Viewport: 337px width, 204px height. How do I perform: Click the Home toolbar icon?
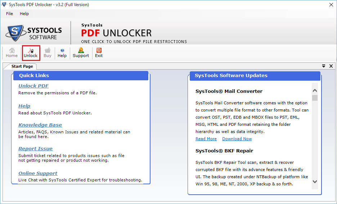[x=12, y=53]
